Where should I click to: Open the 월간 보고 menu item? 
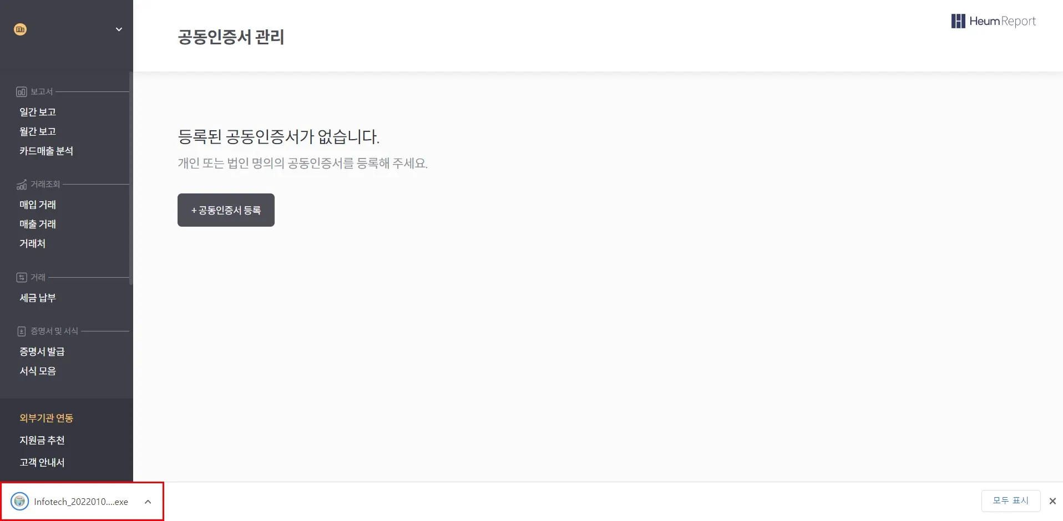point(38,131)
